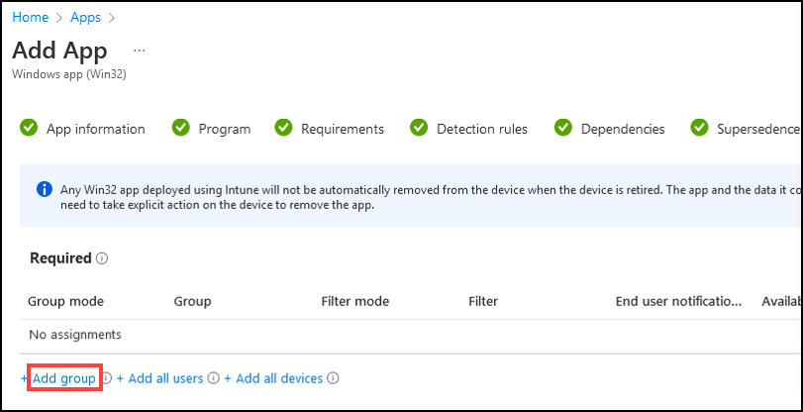The height and width of the screenshot is (412, 803).
Task: Click the info icon after Add all devices
Action: click(x=333, y=378)
